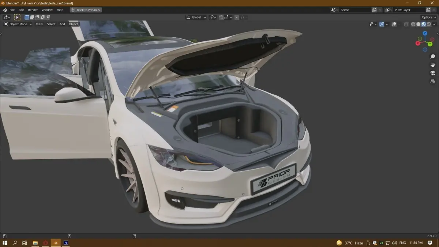The height and width of the screenshot is (247, 439).
Task: Open the gizmo settings dropdown arrow
Action: click(x=387, y=24)
